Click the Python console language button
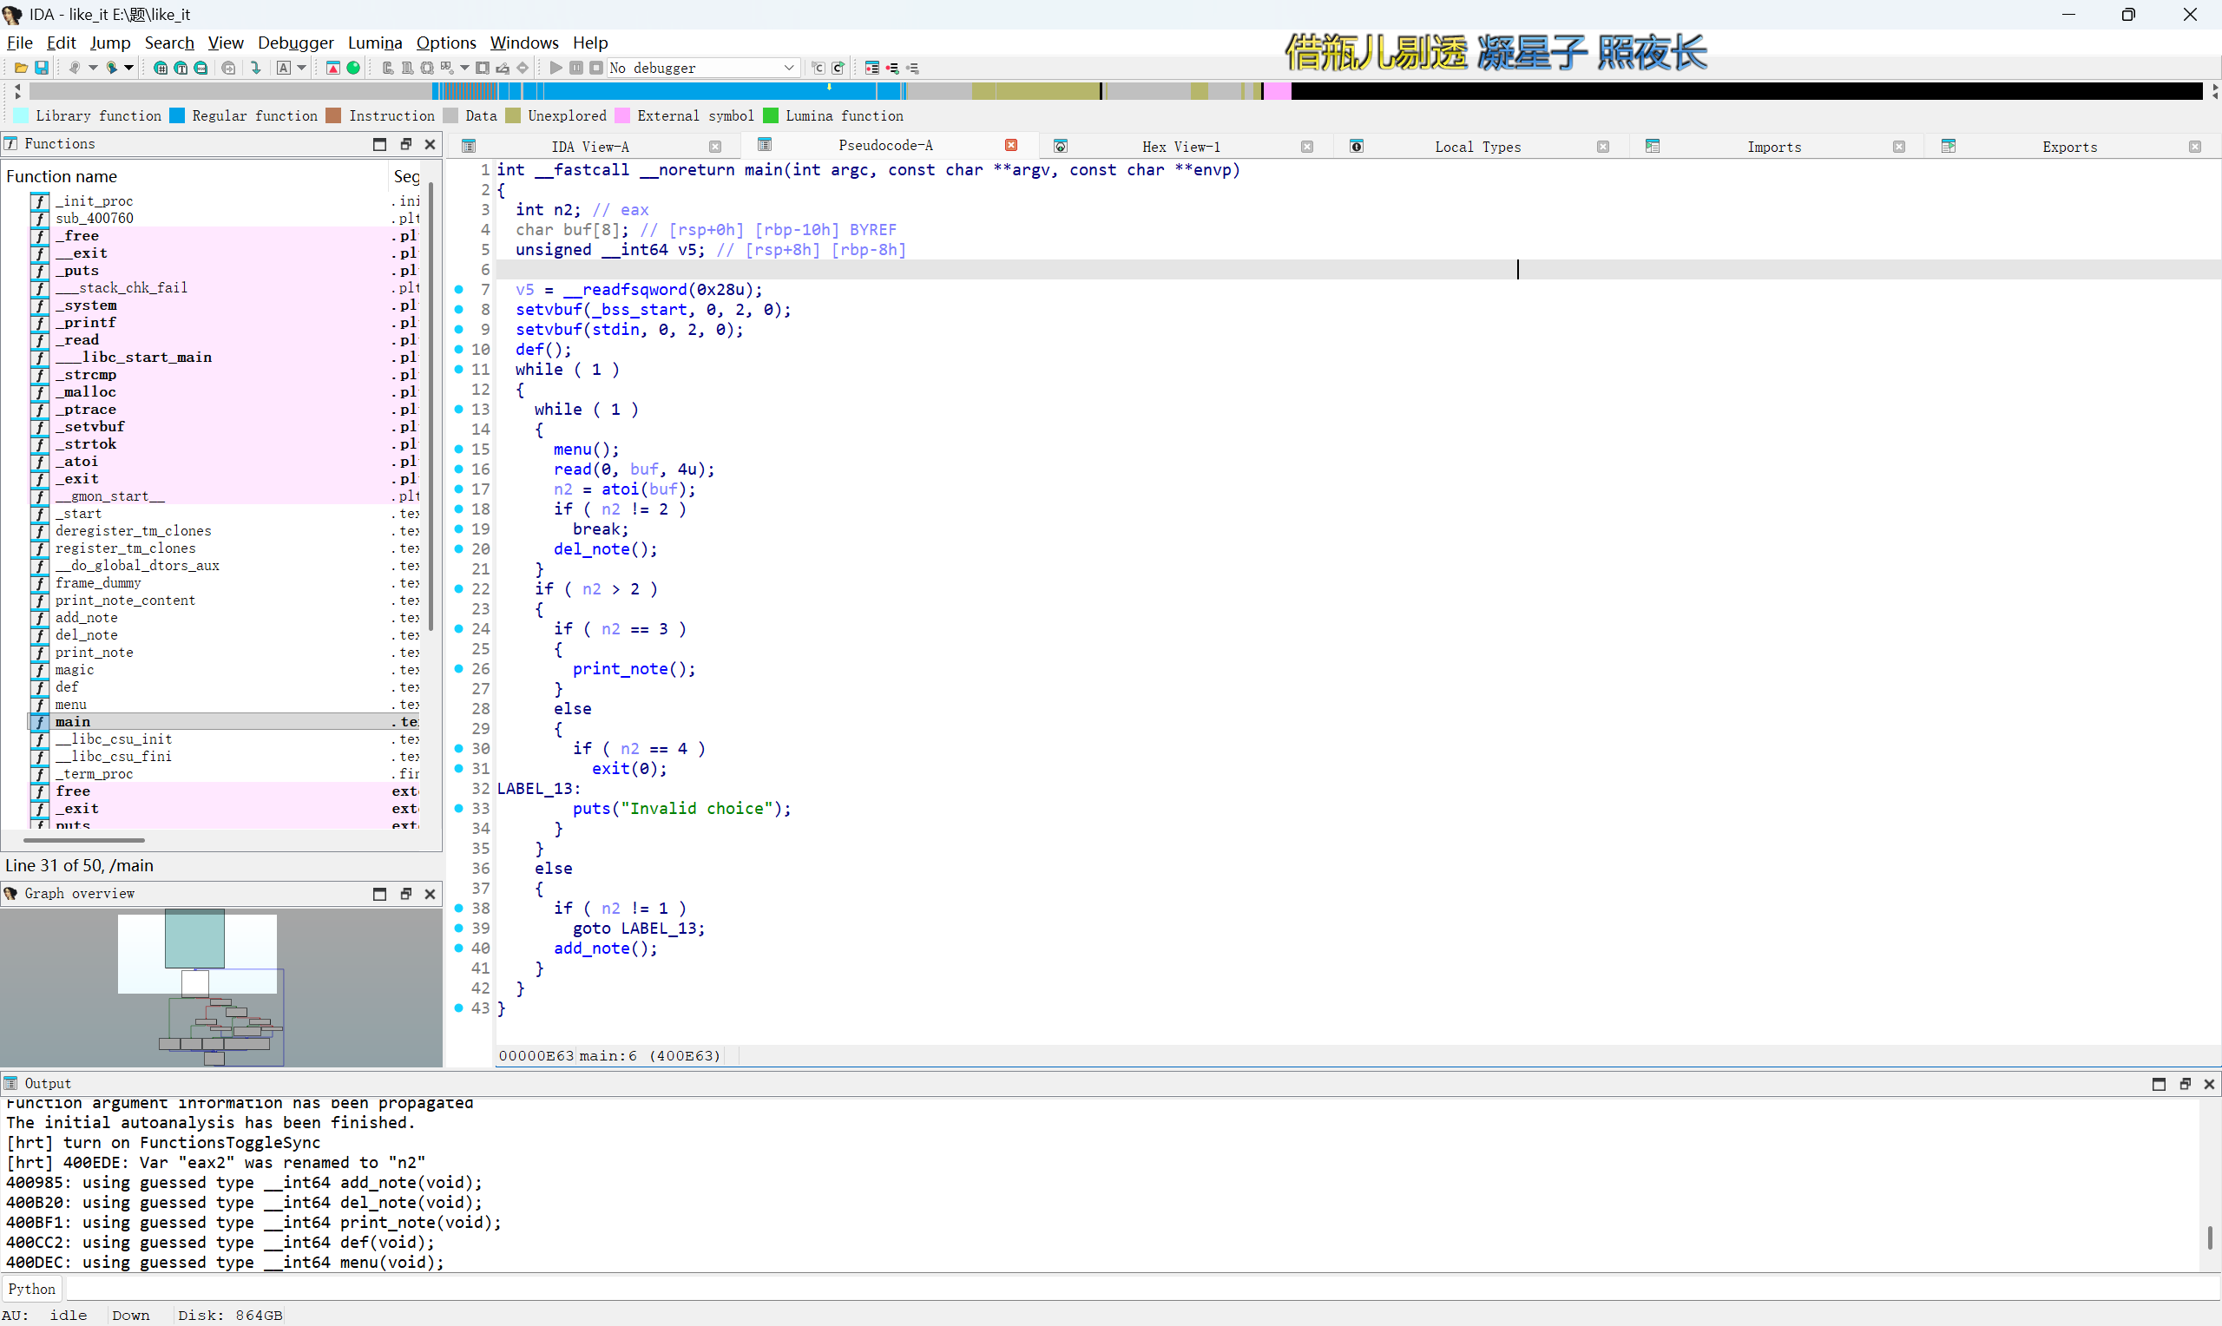Viewport: 2222px width, 1326px height. click(32, 1289)
